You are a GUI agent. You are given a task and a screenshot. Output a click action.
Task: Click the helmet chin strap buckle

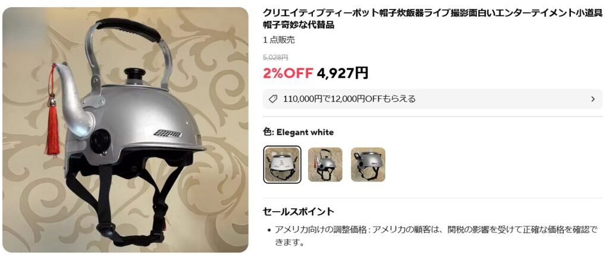pos(107,229)
